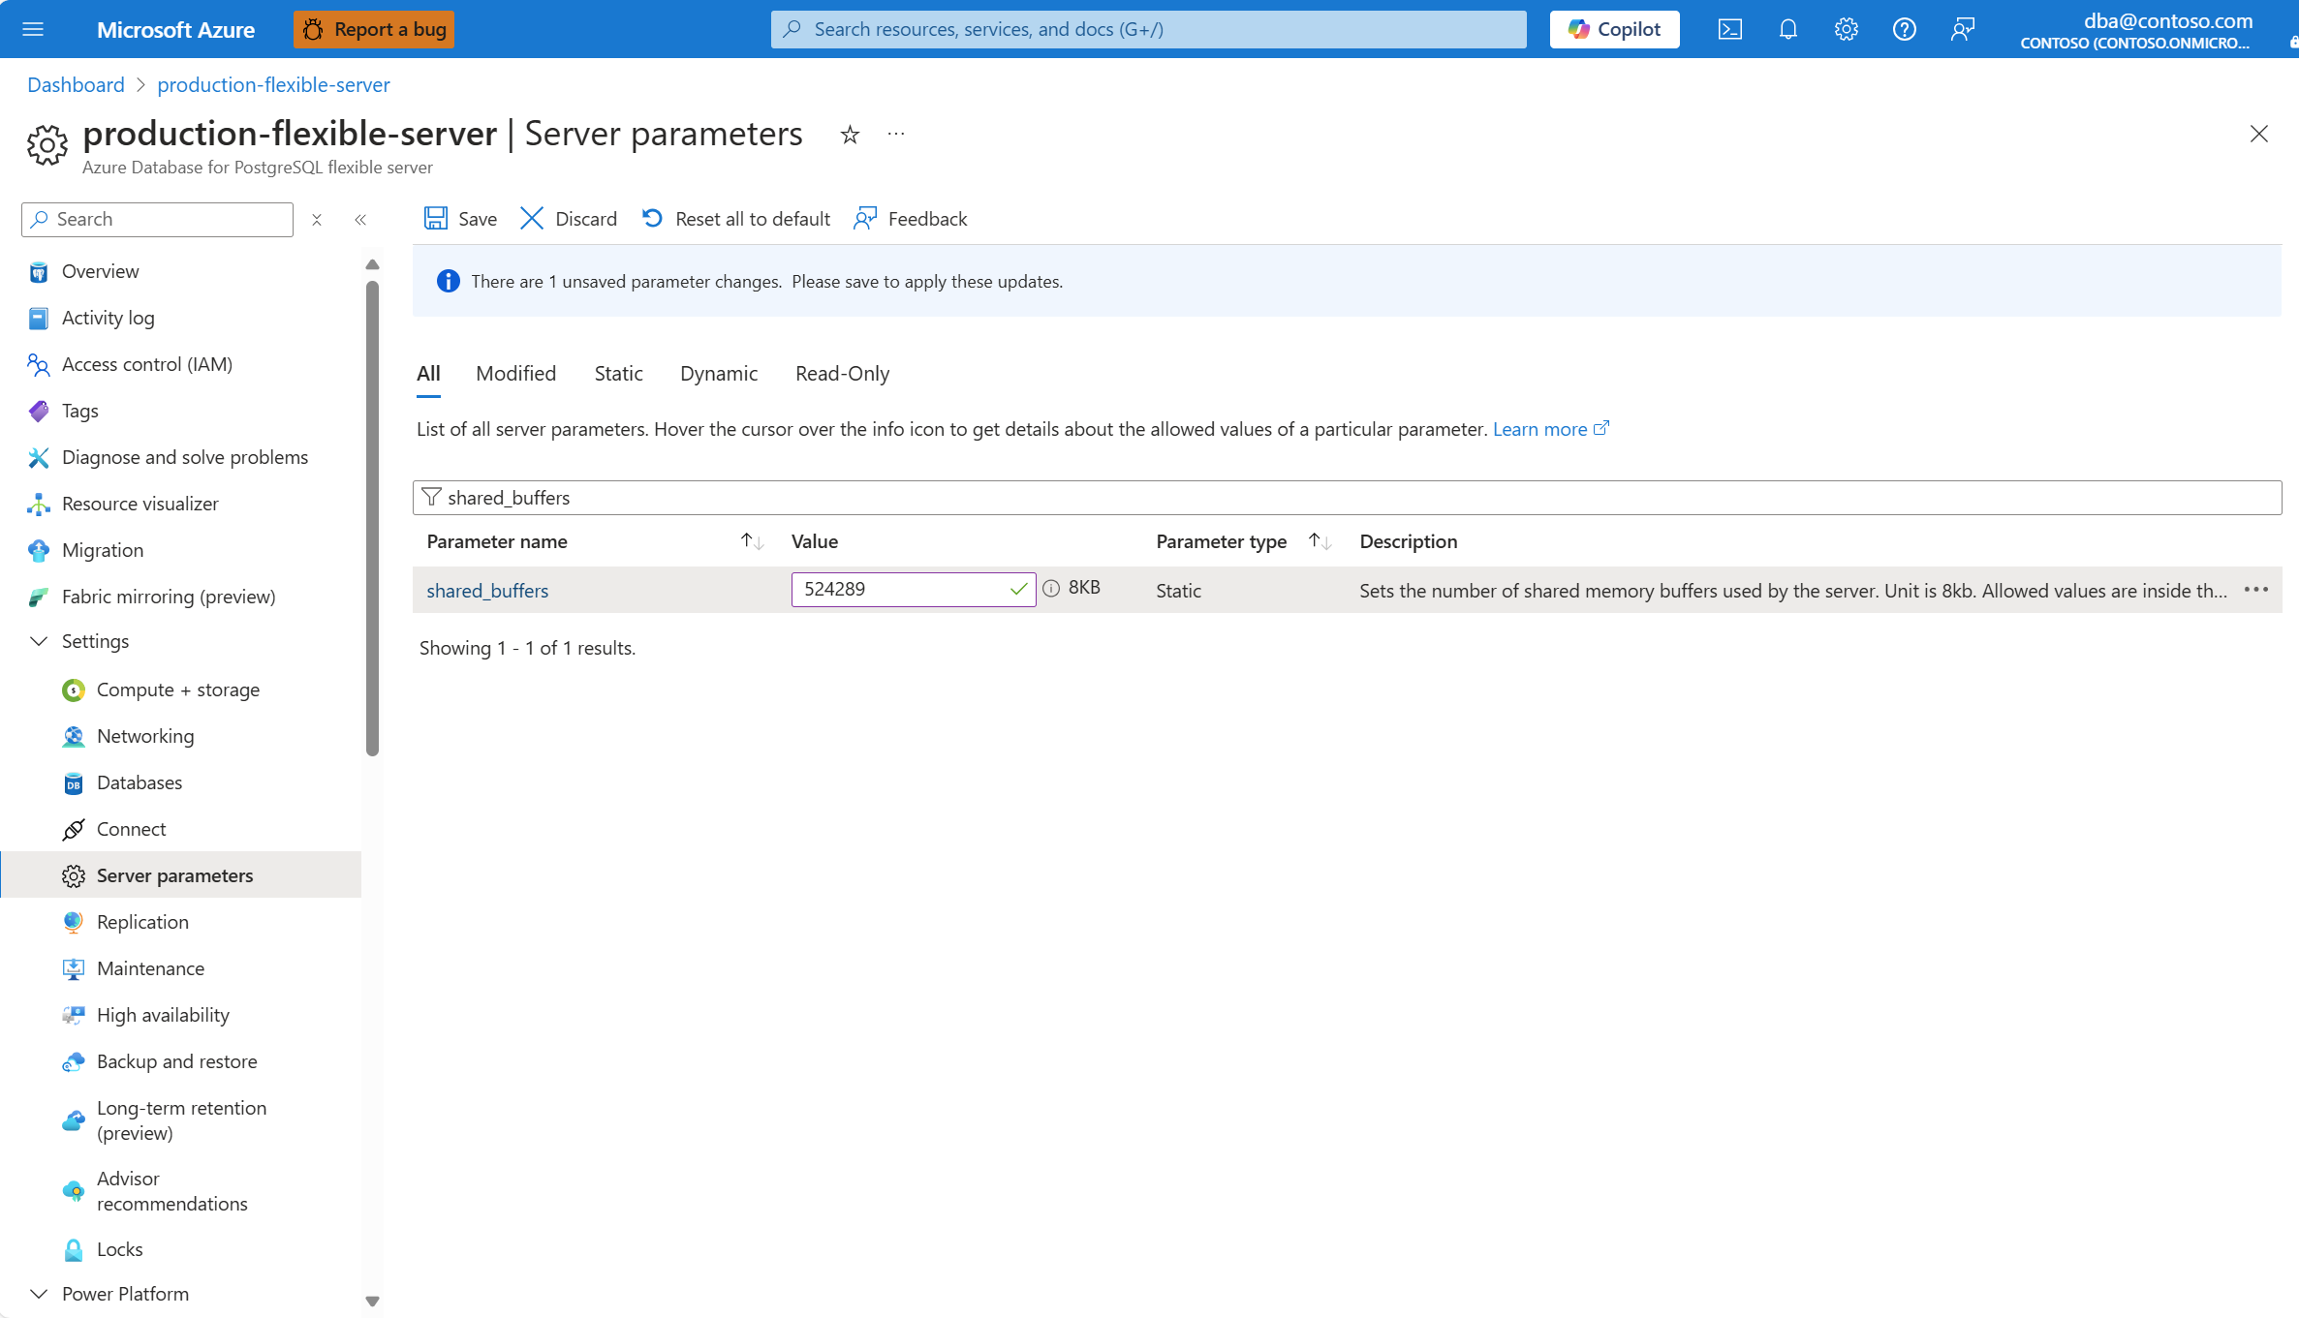This screenshot has width=2299, height=1318.
Task: Collapse the Settings section
Action: click(39, 640)
